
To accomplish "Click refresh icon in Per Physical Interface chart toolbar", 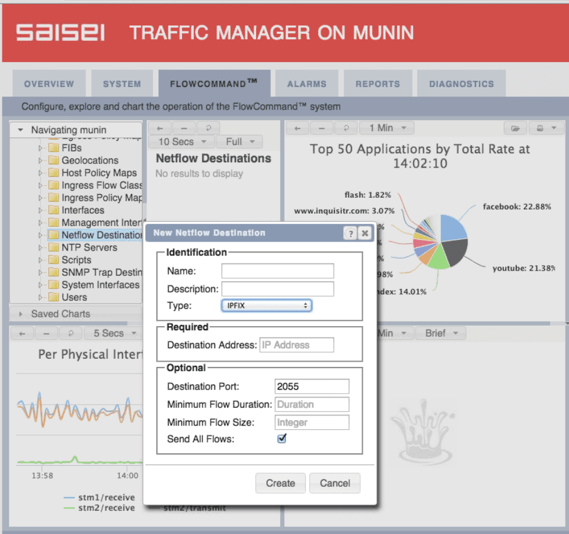I will click(71, 333).
